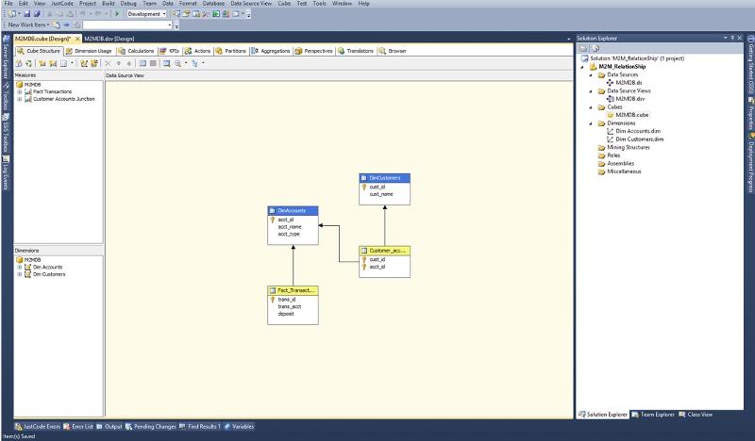
Task: Click the Find Table icon in cube toolbar
Action: 167,63
